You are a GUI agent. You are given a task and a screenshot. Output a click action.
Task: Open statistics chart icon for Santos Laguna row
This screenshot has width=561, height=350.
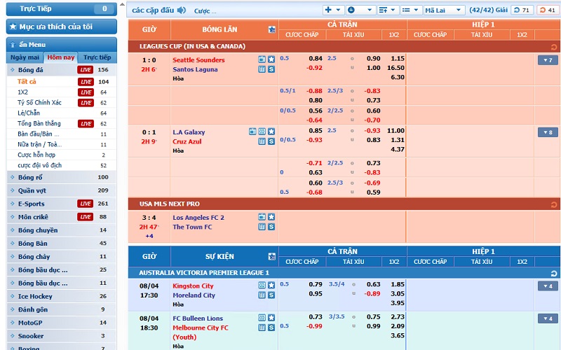click(x=262, y=70)
